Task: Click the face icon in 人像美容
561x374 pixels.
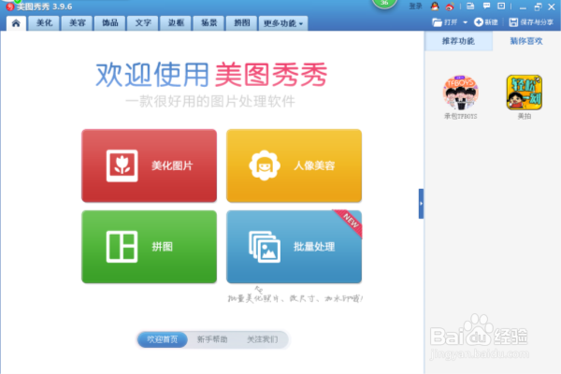Action: click(265, 165)
